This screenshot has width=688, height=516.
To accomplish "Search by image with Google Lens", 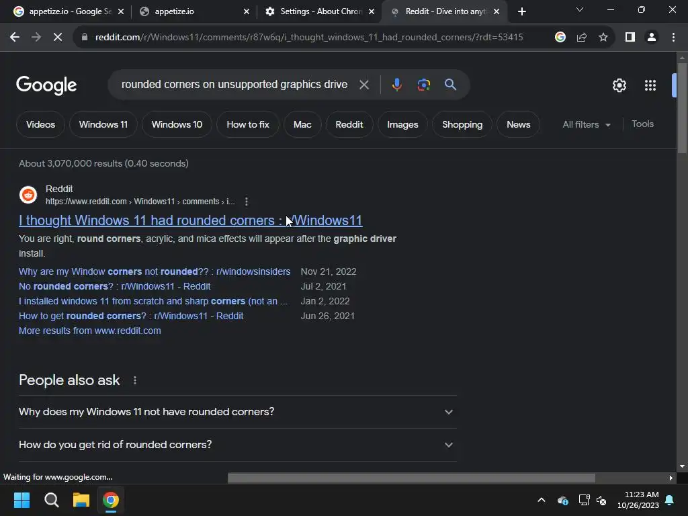I will pos(423,85).
